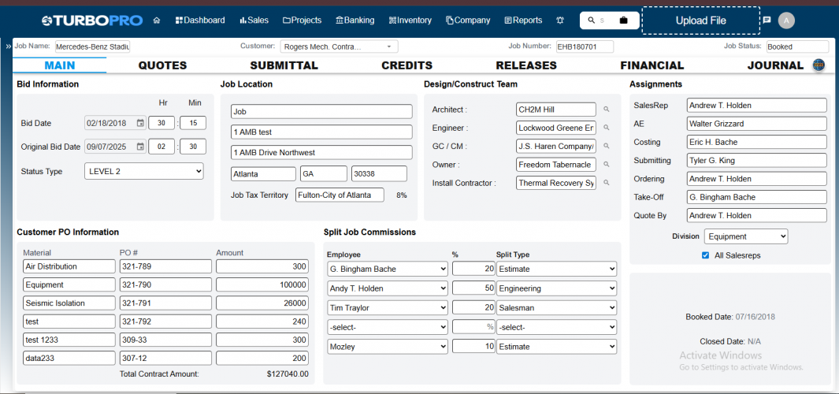Open the Projects menu
This screenshot has height=394, width=839.
pos(303,20)
